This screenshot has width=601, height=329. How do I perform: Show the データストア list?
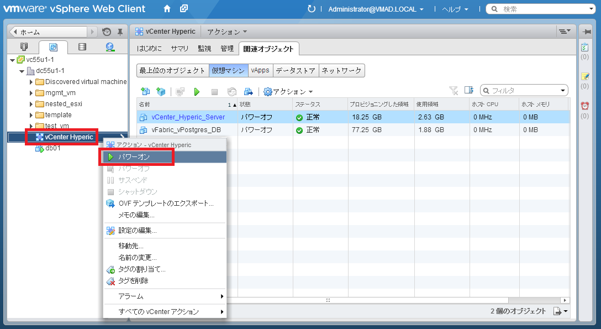pos(296,71)
